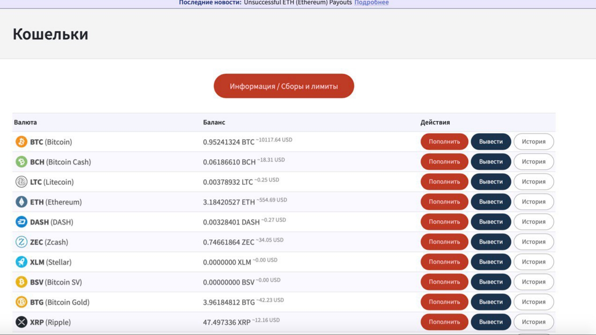Click the Кошельки page heading

[50, 34]
